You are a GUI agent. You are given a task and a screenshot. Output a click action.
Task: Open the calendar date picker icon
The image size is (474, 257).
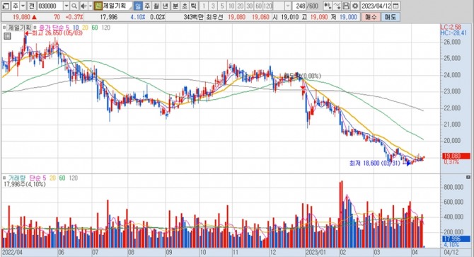(395, 6)
